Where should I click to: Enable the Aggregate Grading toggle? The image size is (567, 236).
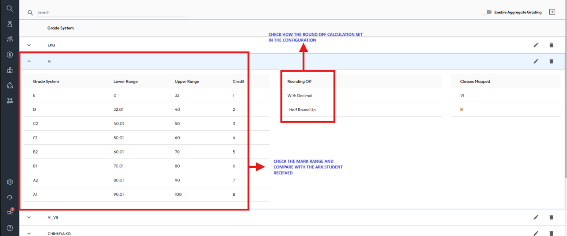[x=487, y=12]
